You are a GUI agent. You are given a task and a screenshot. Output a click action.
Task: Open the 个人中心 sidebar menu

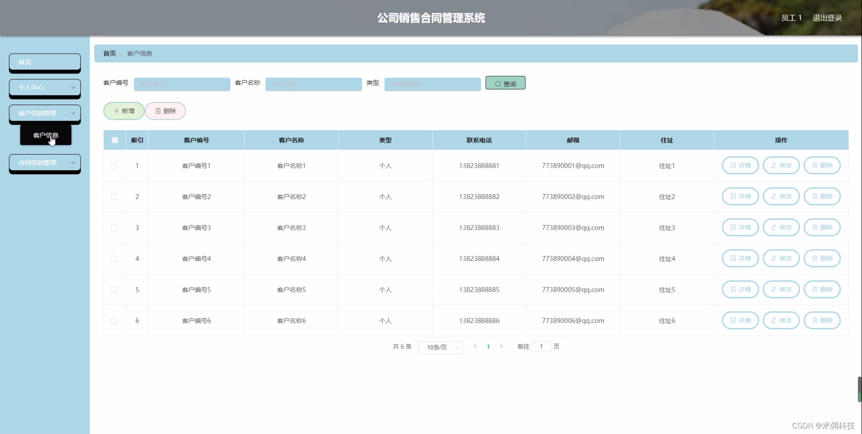tap(44, 88)
